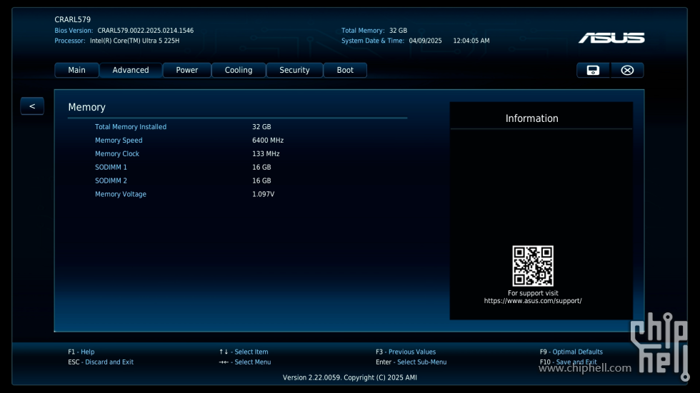The image size is (700, 393).
Task: Select the Memory Speed label
Action: pyautogui.click(x=119, y=141)
